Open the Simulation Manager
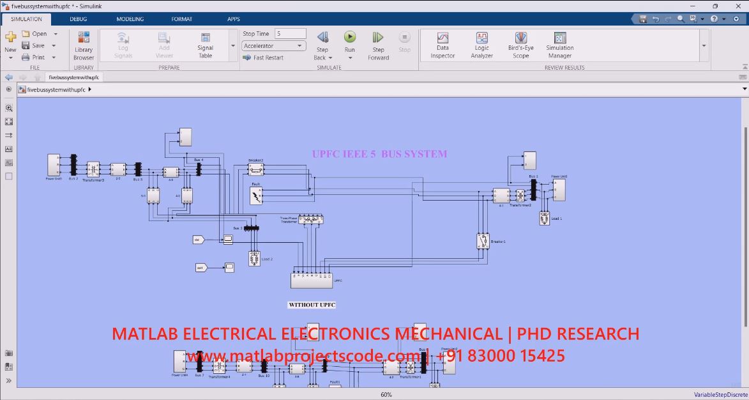This screenshot has height=400, width=749. tap(559, 45)
